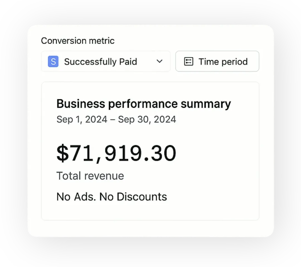Expand the Successfully Paid dropdown chevron
This screenshot has width=301, height=267.
(159, 61)
